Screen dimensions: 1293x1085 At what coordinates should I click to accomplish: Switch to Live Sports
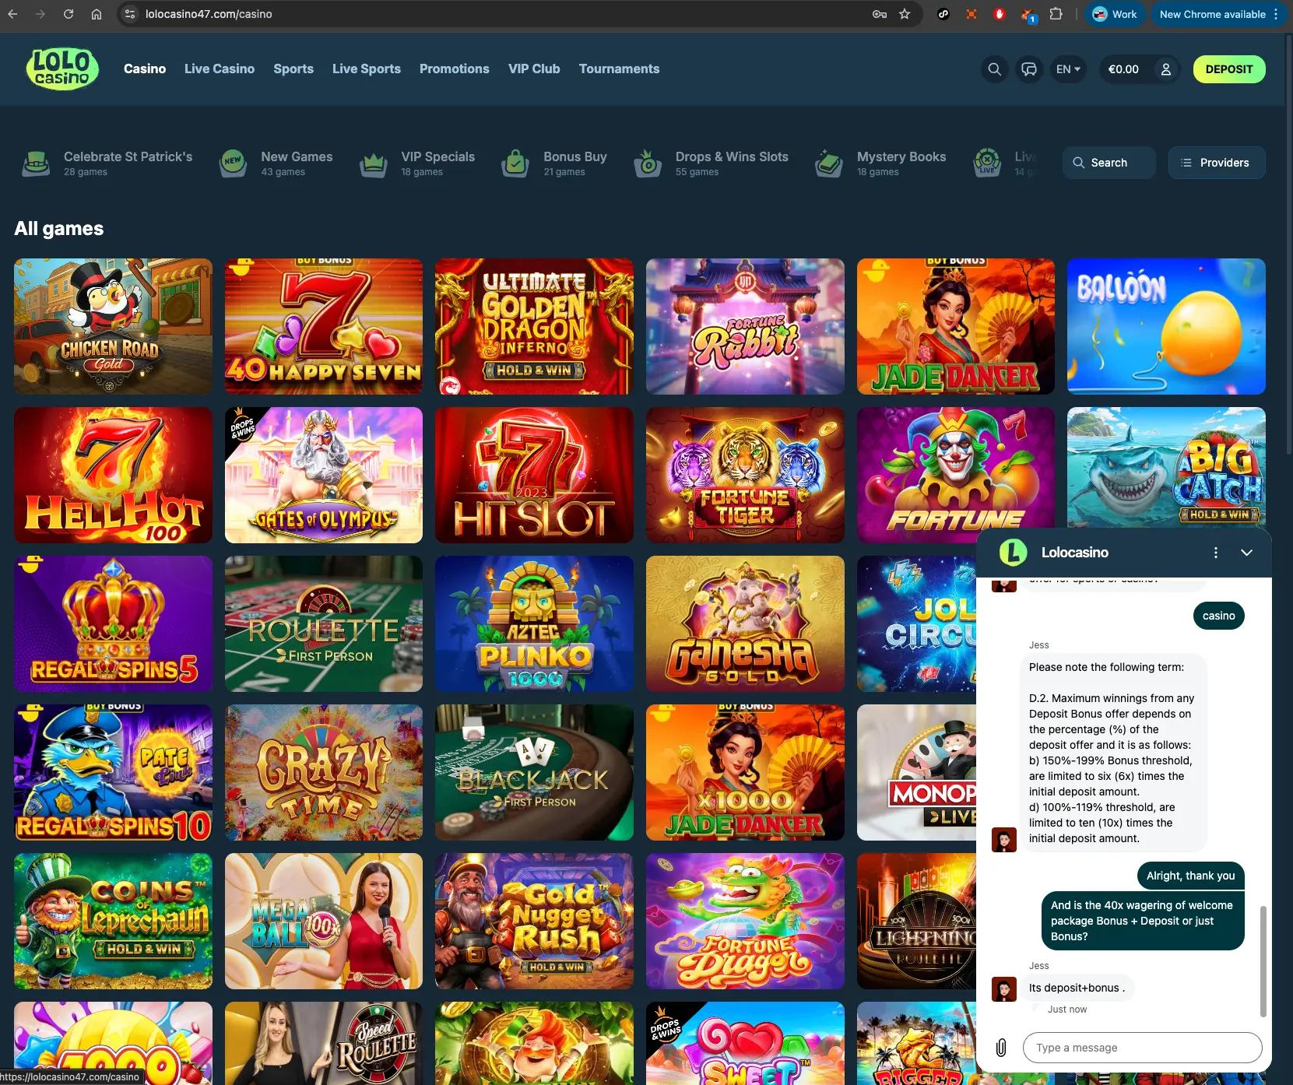(x=367, y=68)
